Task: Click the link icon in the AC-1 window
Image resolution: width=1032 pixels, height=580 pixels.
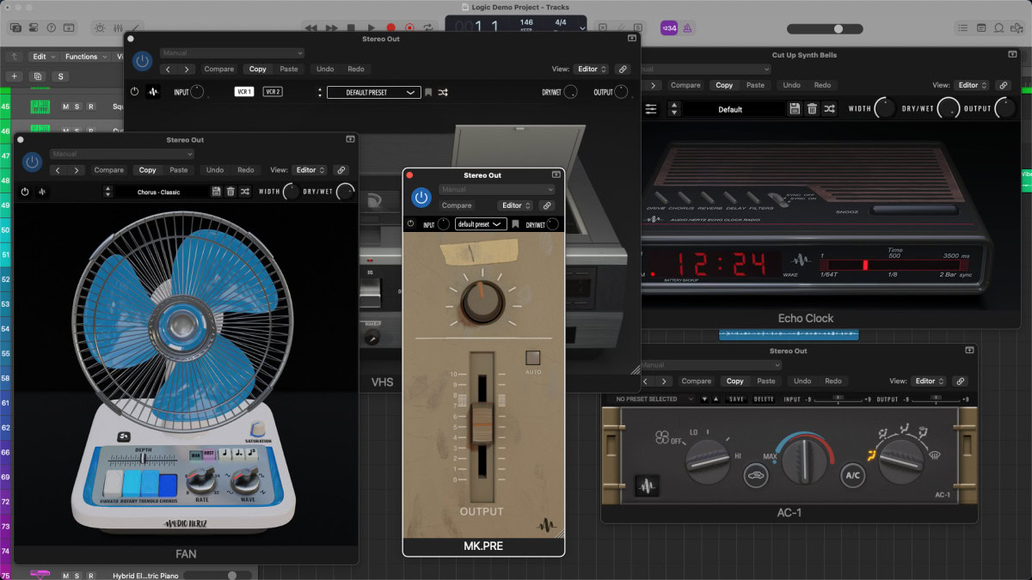Action: (961, 381)
